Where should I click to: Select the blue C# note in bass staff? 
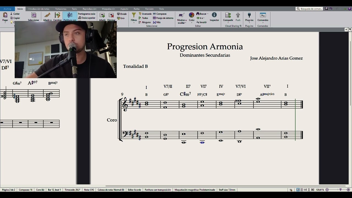click(202, 142)
